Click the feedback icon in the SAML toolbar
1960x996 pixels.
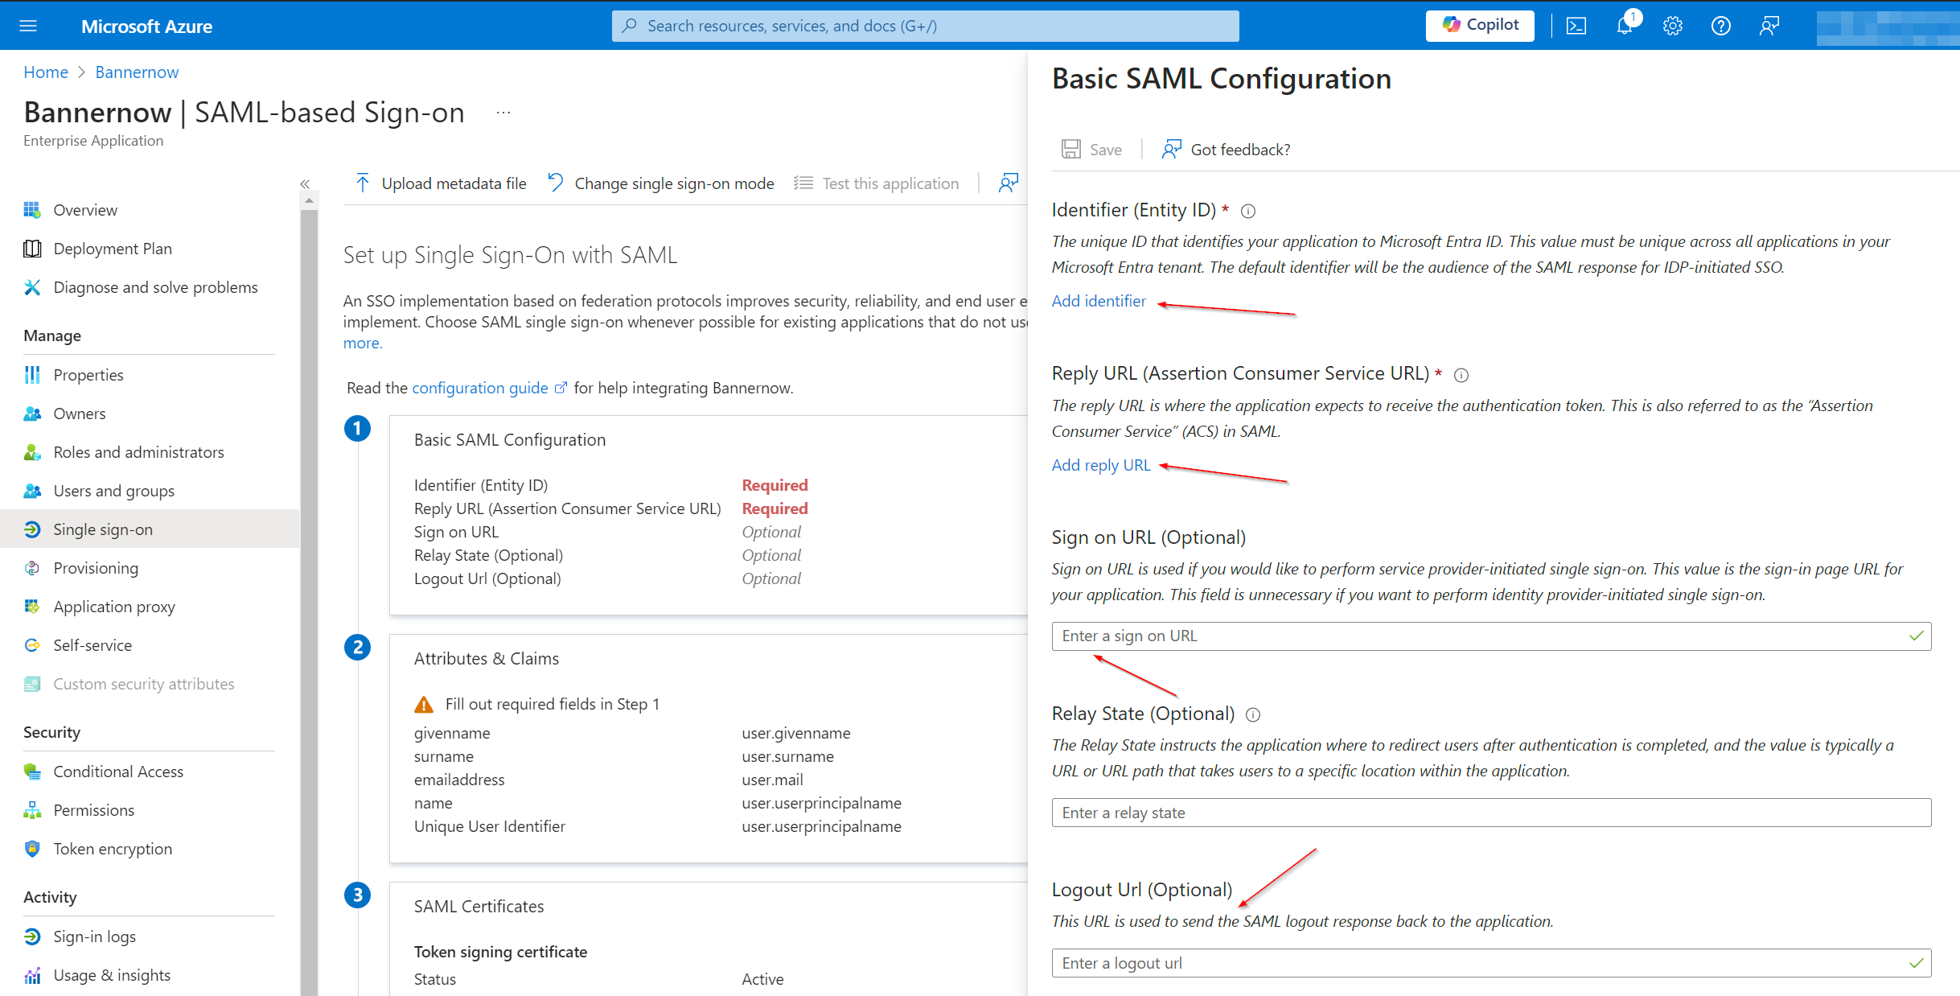tap(1009, 183)
